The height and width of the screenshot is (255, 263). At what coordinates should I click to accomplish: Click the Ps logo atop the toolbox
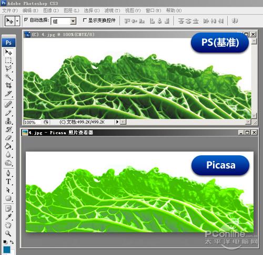(x=8, y=42)
